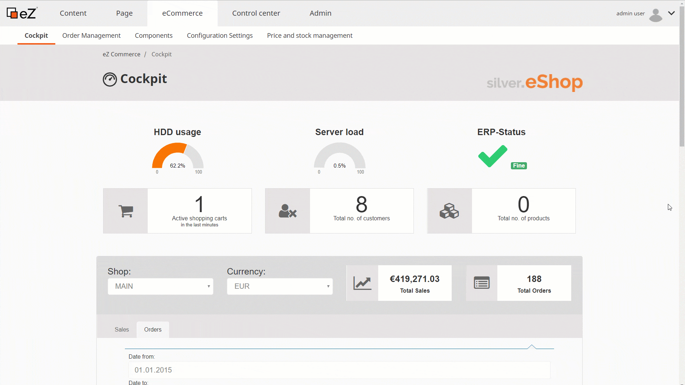Click the green ERP-Status checkmark

tap(493, 156)
